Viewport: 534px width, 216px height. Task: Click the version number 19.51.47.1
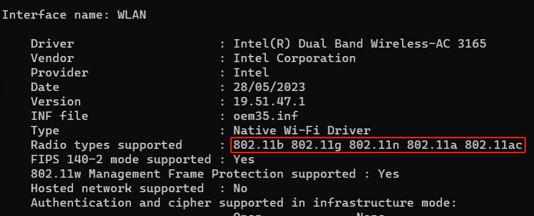269,101
